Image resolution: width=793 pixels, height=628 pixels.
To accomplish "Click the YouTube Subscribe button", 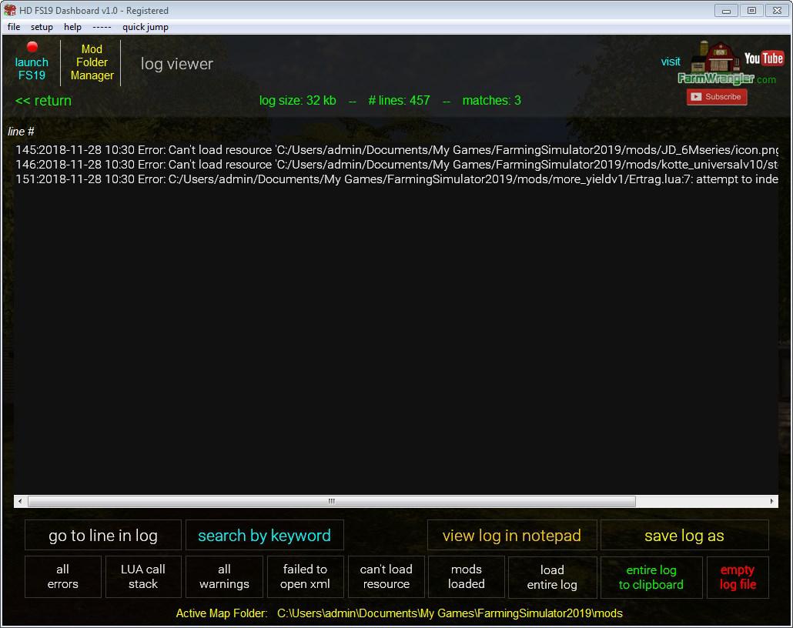I will tap(716, 97).
